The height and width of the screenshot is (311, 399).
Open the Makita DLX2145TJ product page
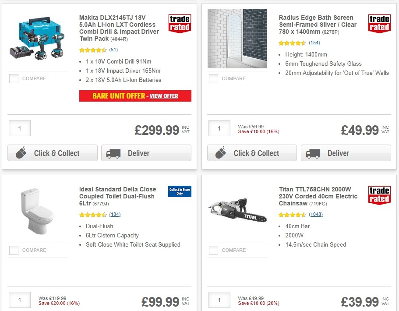(119, 25)
